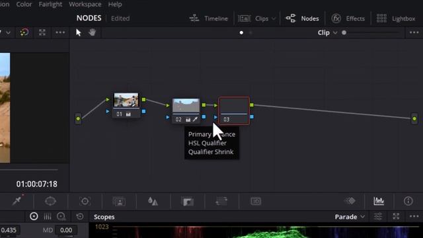423x238 pixels.
Task: Open the Blur palette
Action: [x=153, y=201]
